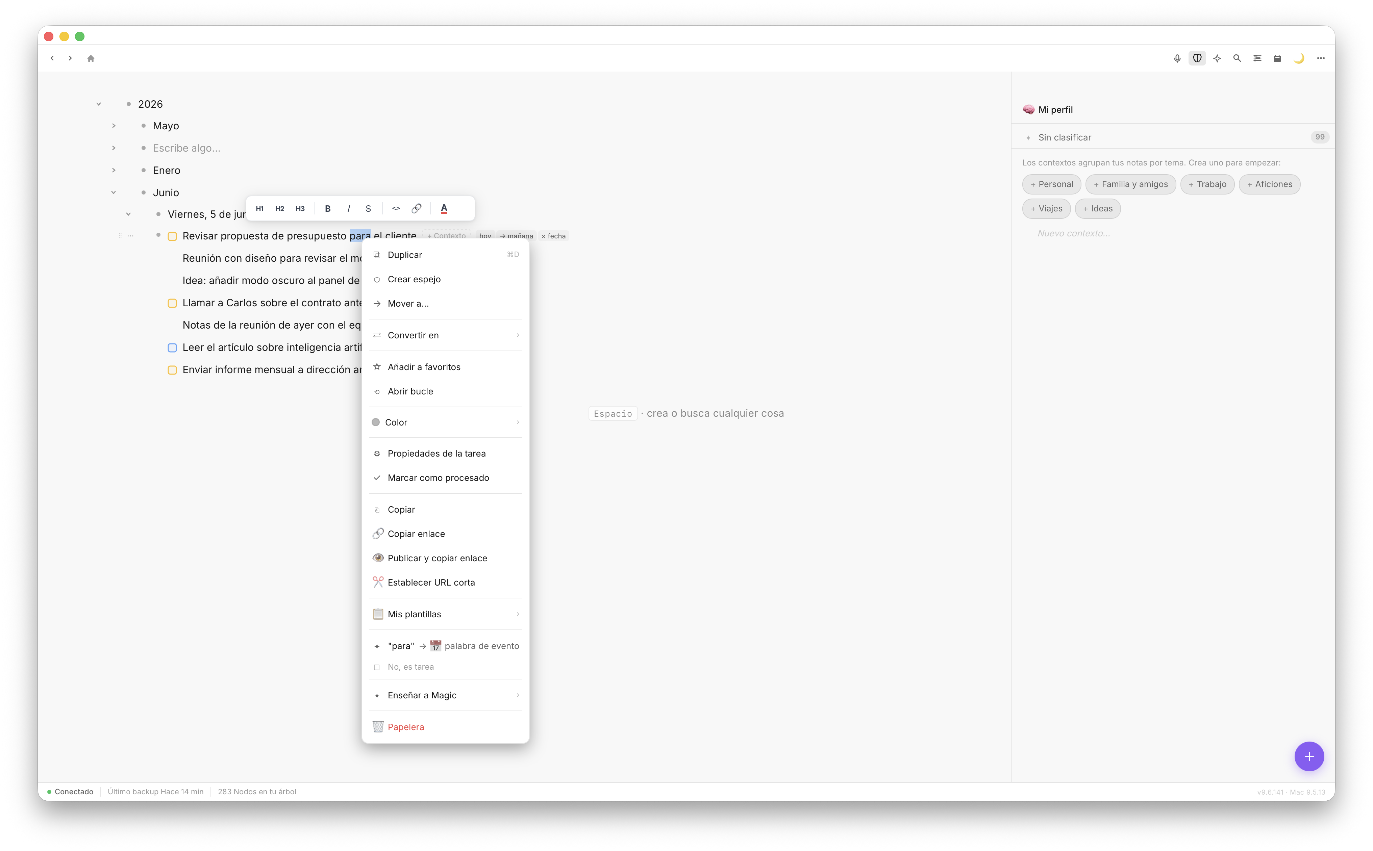Open the Mis plantillas submenu

(x=445, y=614)
